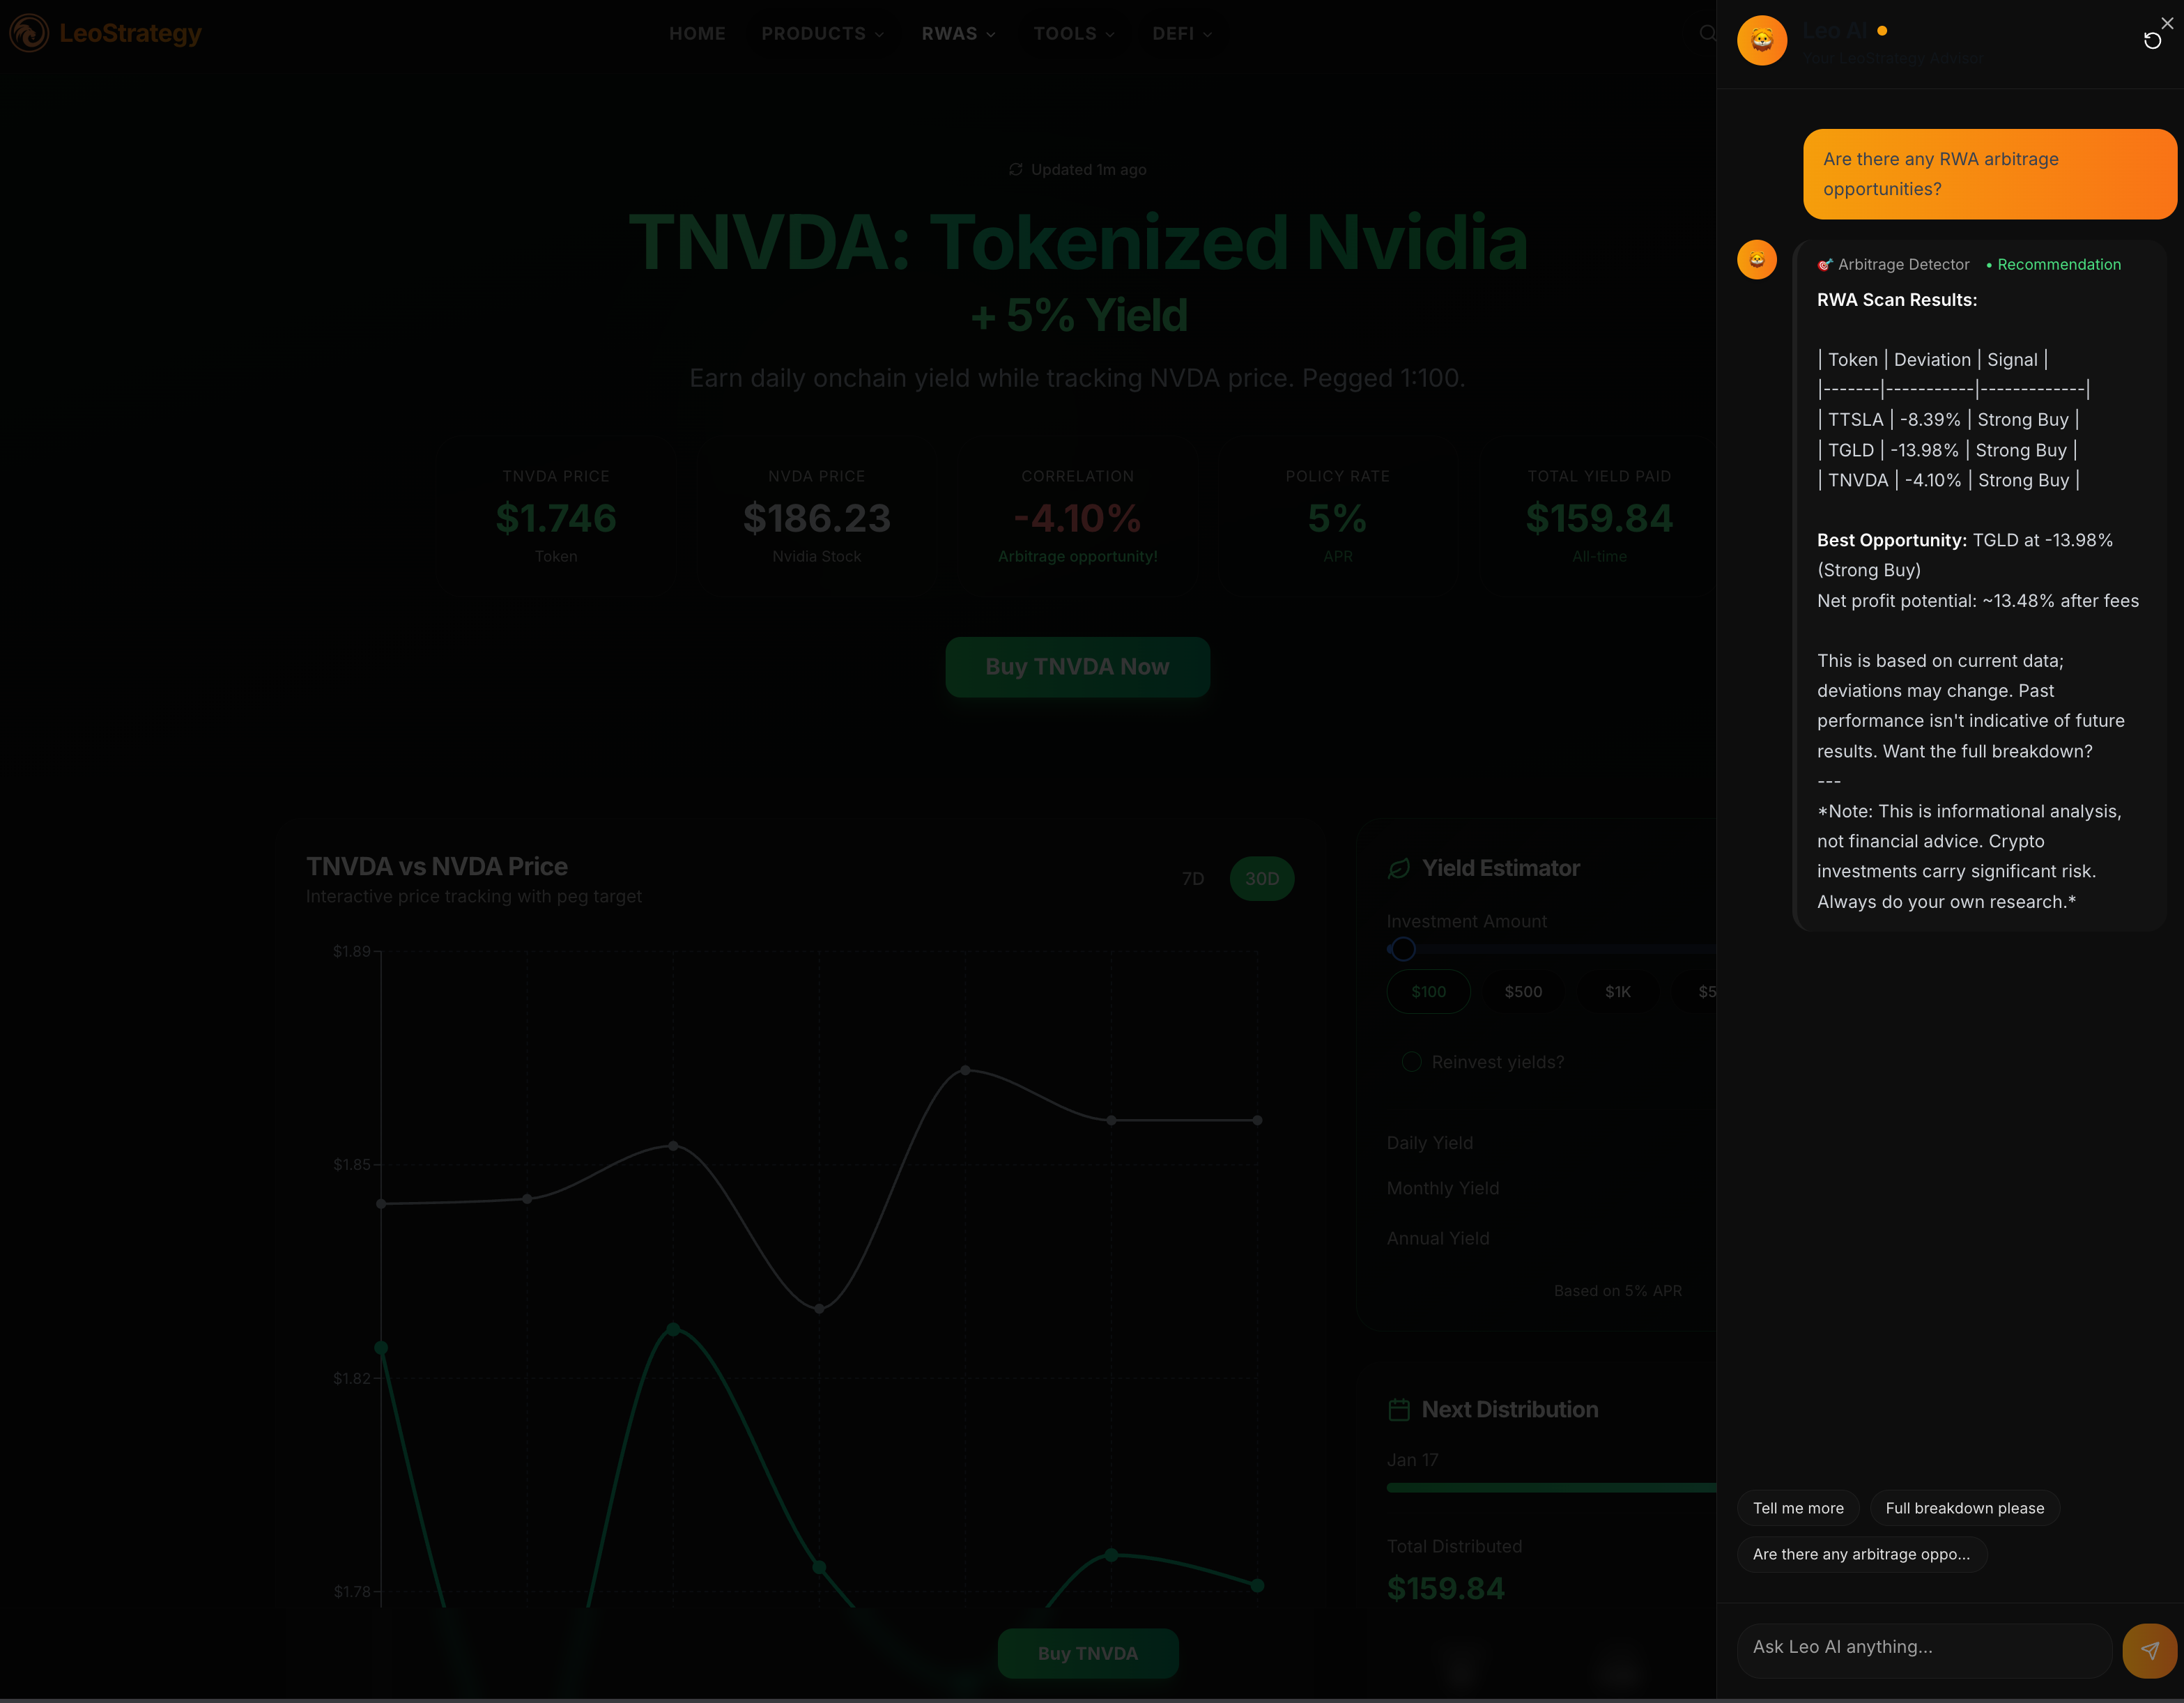The height and width of the screenshot is (1703, 2184).
Task: Switch chart to 7D timeframe
Action: tap(1193, 878)
